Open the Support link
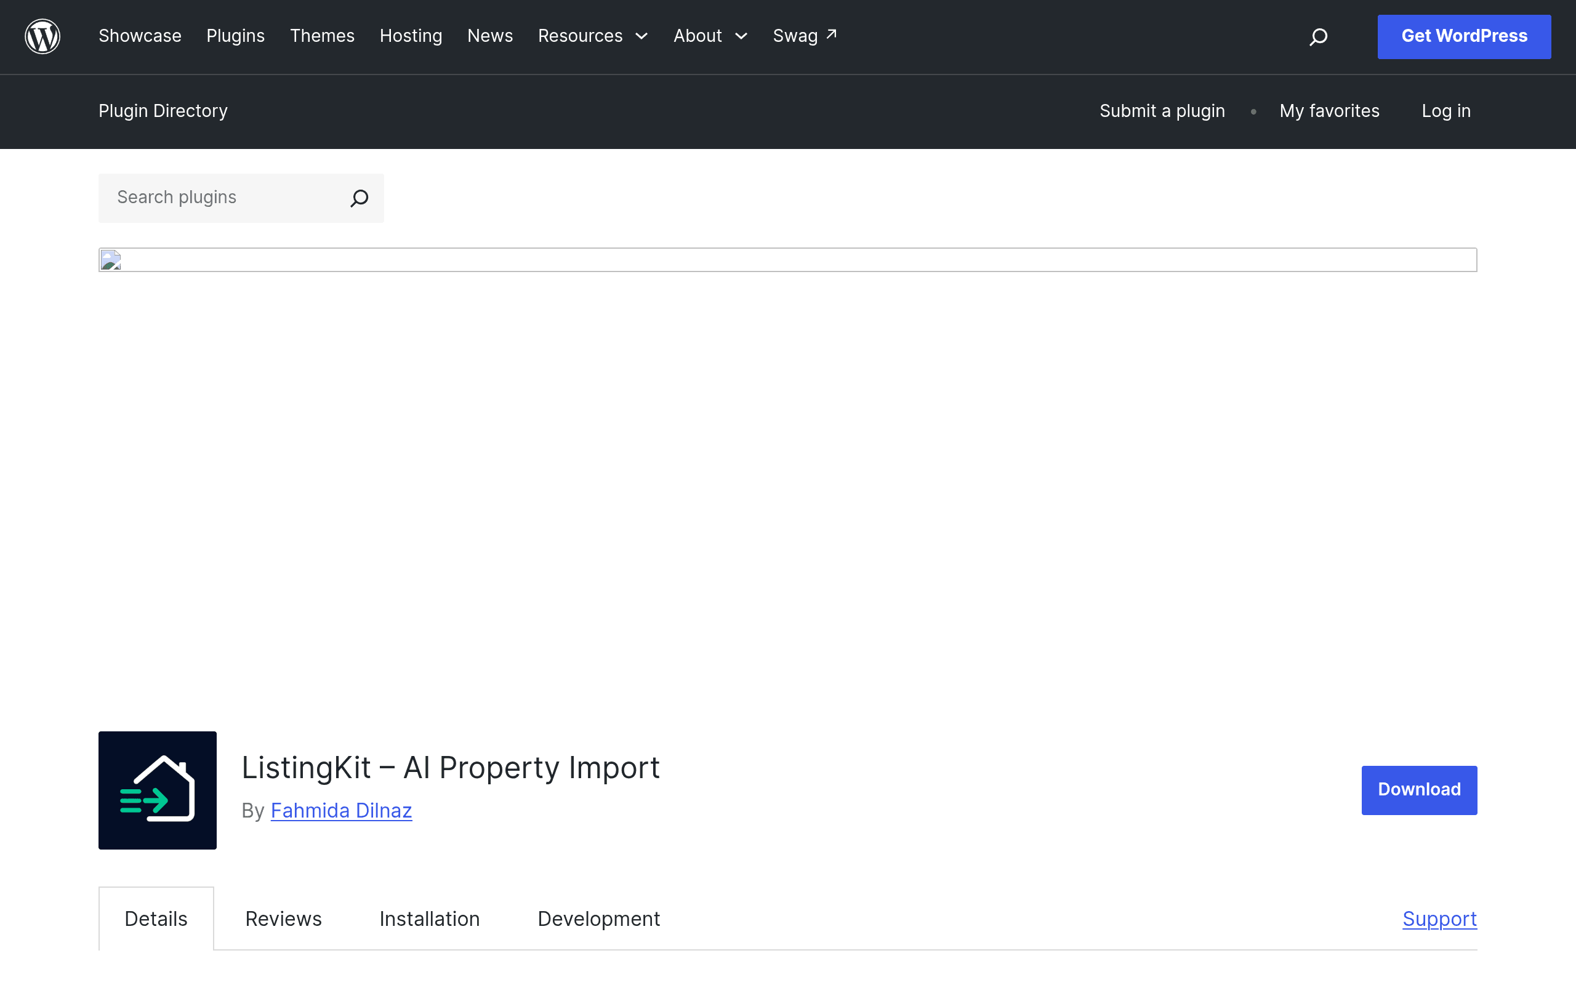 click(1439, 919)
